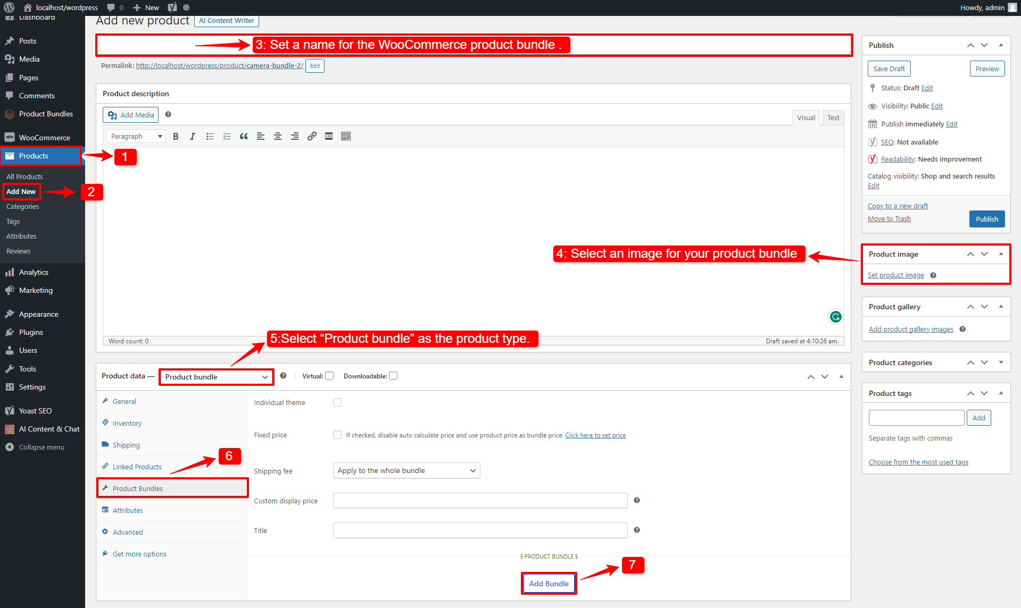
Task: Collapse the Product tags panel
Action: pyautogui.click(x=1001, y=393)
